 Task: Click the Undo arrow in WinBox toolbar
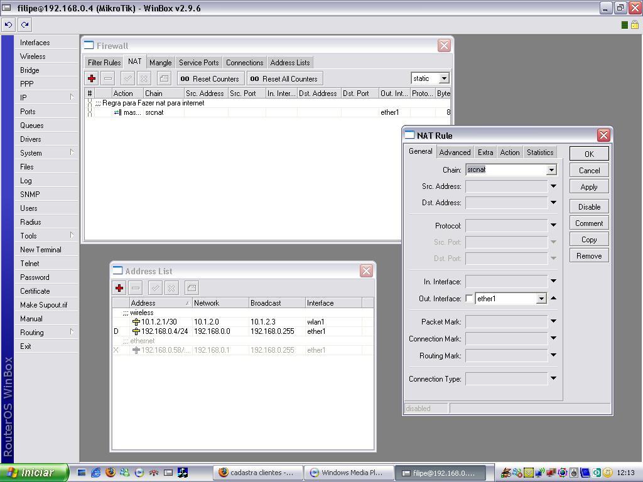pos(8,25)
